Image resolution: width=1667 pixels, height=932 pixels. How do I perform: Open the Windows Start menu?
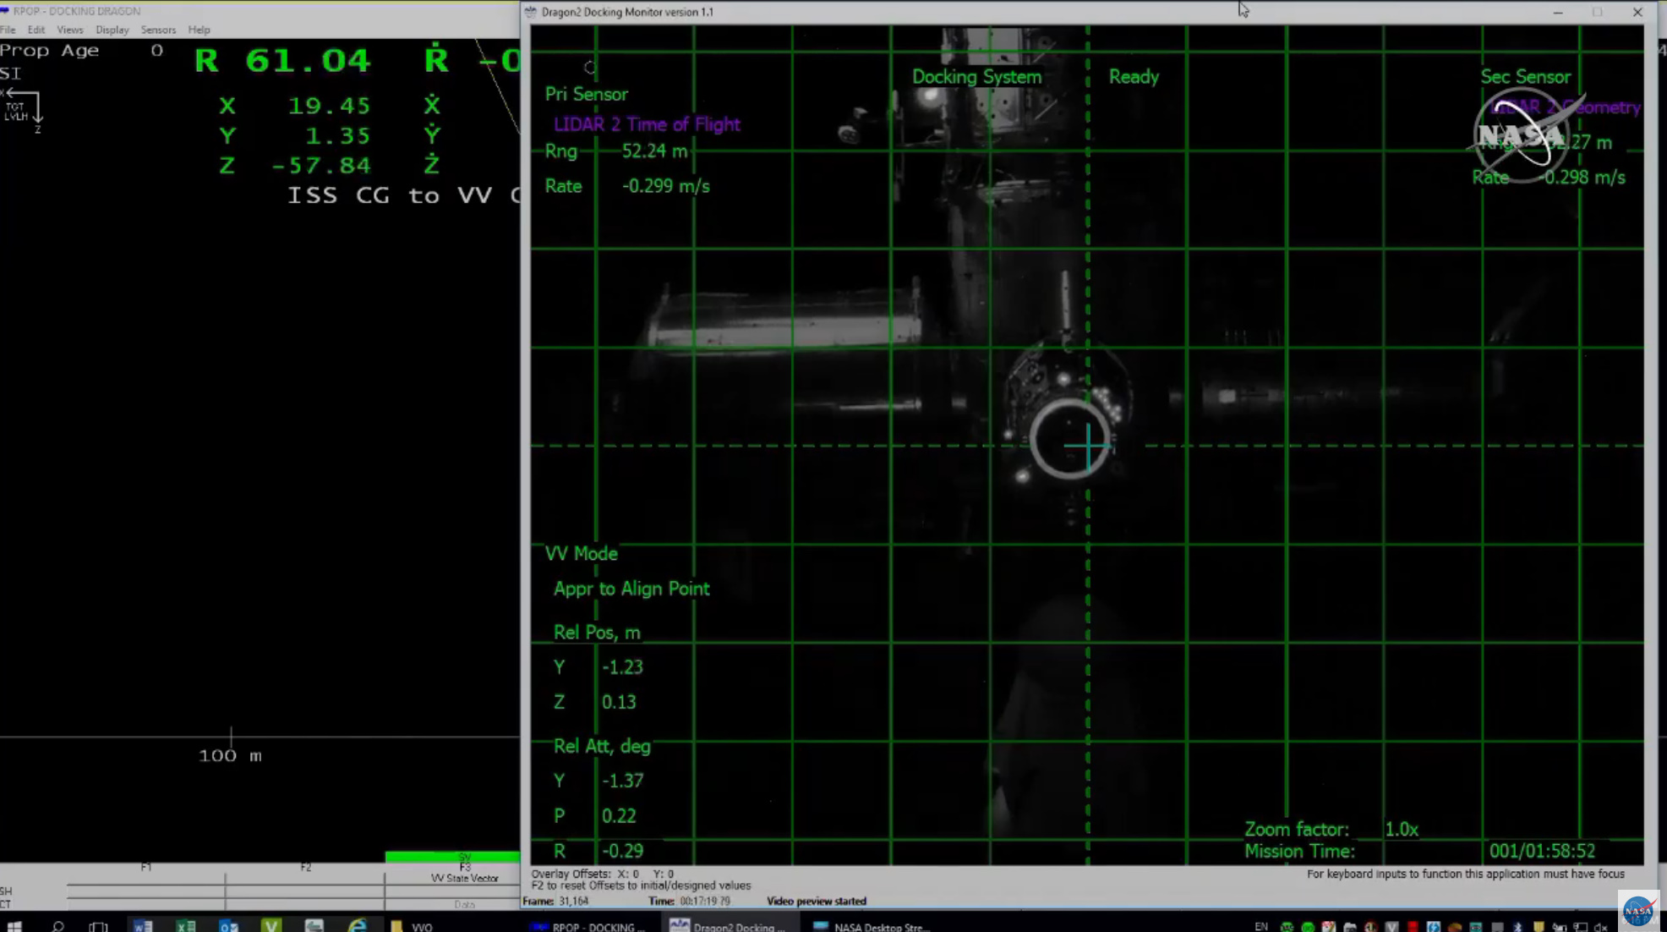coord(14,926)
